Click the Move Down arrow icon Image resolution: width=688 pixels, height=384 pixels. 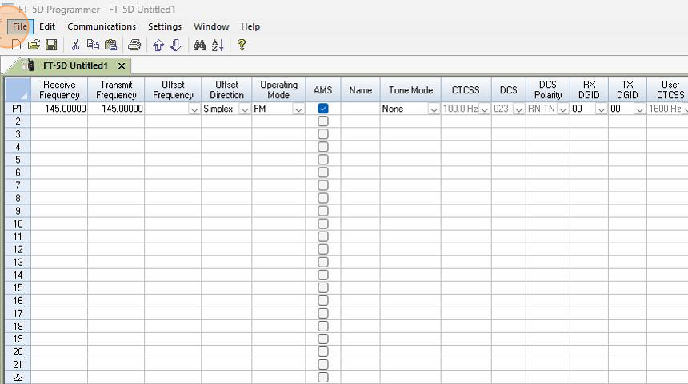tap(176, 45)
